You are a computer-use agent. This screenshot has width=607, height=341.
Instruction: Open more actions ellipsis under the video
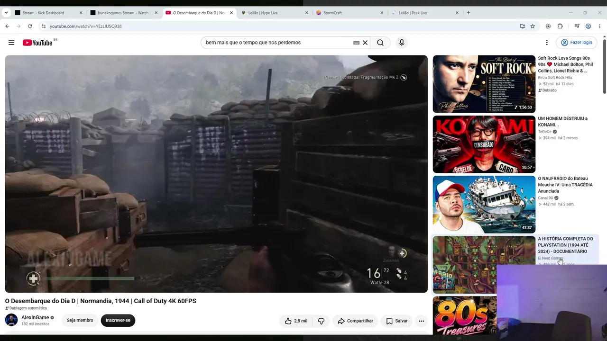click(421, 321)
